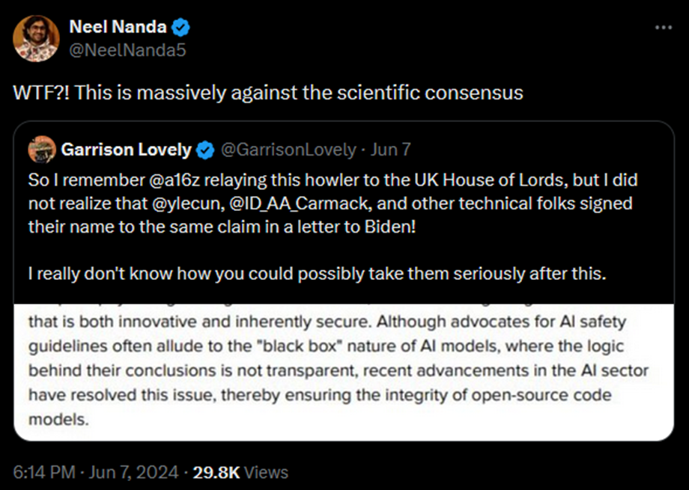The image size is (689, 490).
Task: Click the 29.8K Views count
Action: pyautogui.click(x=240, y=472)
